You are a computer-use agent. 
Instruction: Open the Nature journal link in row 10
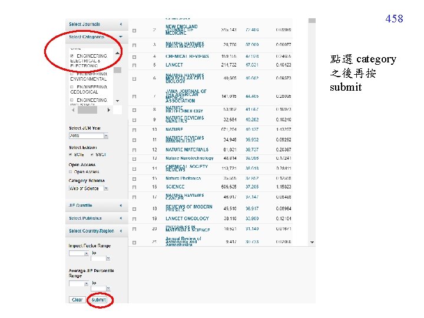[174, 130]
